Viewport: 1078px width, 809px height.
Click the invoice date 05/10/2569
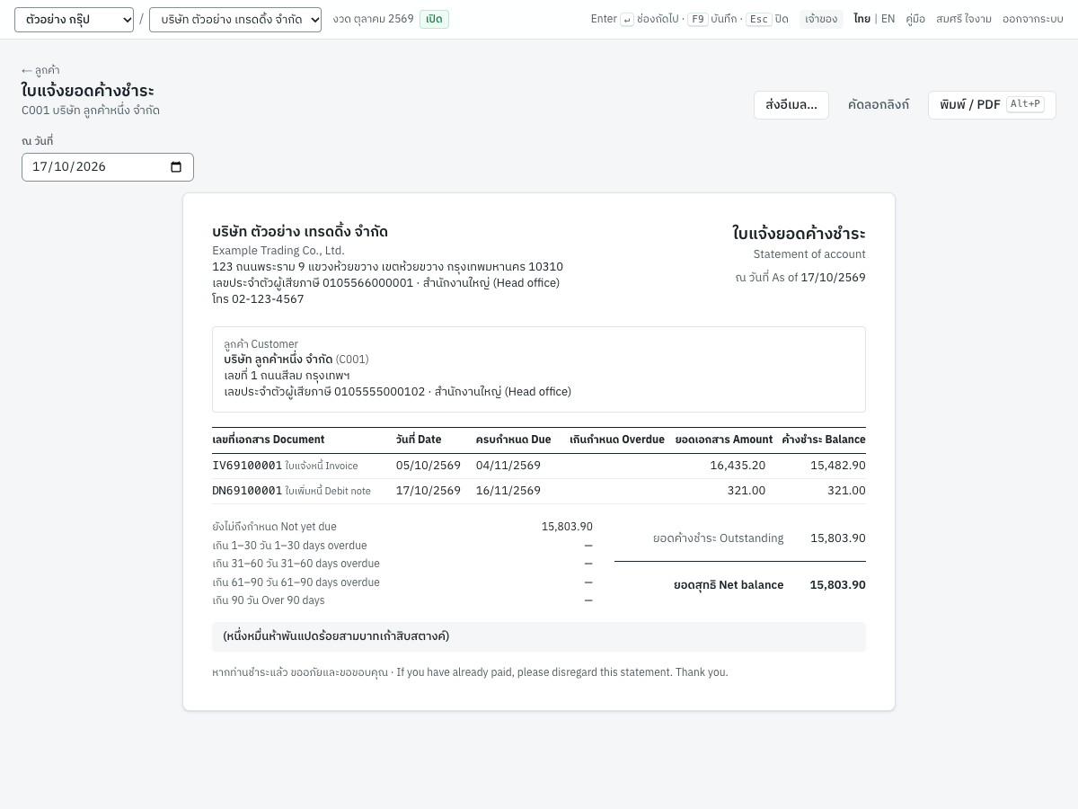click(x=429, y=466)
